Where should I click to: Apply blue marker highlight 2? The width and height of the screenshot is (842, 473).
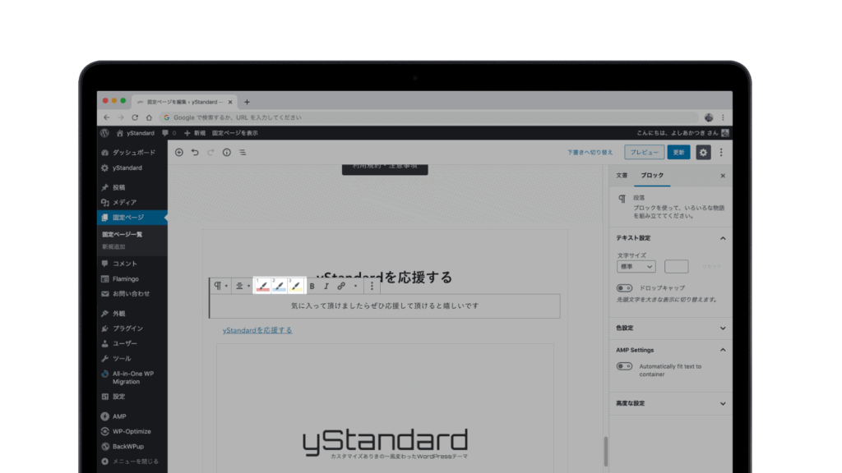coord(279,286)
